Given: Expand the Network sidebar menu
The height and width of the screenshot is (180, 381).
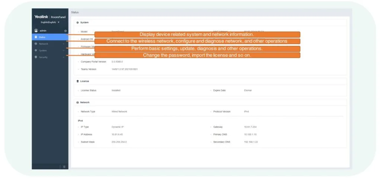Looking at the screenshot, I should pyautogui.click(x=50, y=44).
